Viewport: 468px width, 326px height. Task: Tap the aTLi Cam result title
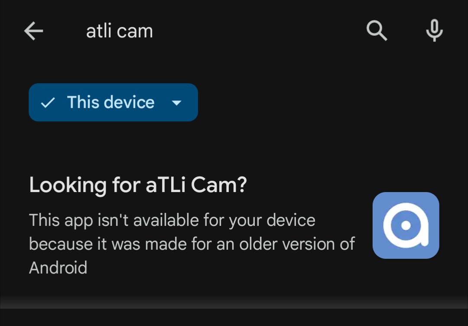click(138, 186)
